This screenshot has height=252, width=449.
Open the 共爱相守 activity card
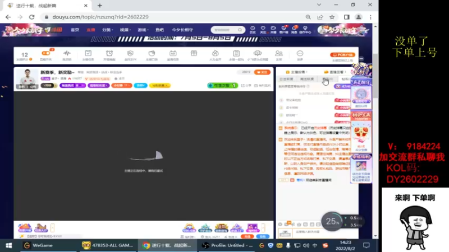[361, 94]
